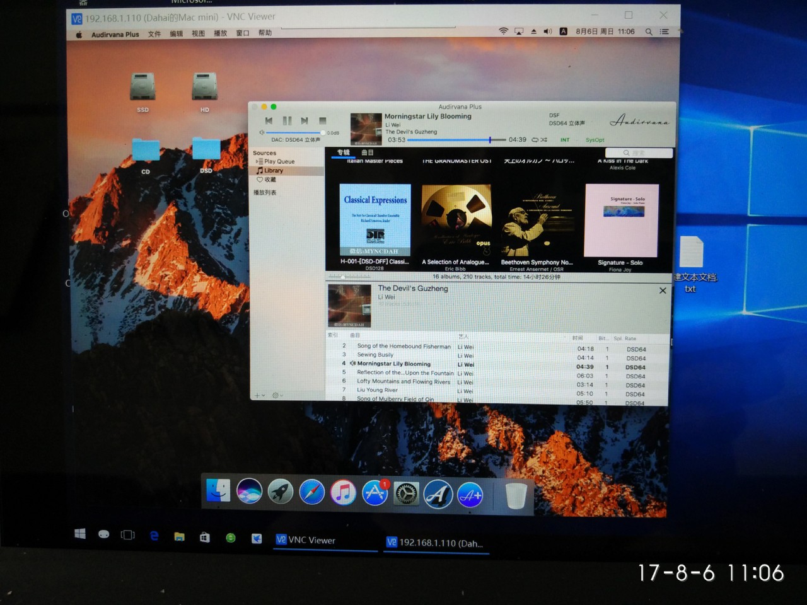The image size is (807, 605).
Task: Select the Signature - Solo album cover
Action: [x=622, y=219]
